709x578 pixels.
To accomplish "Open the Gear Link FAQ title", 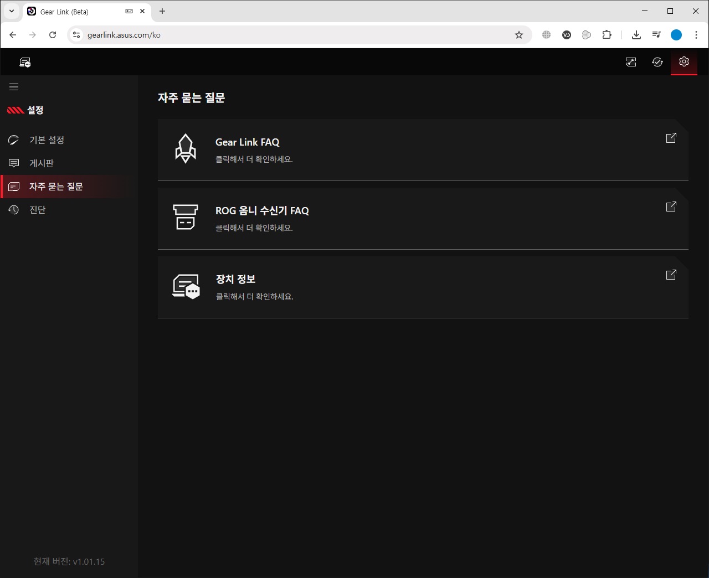I will (x=247, y=142).
